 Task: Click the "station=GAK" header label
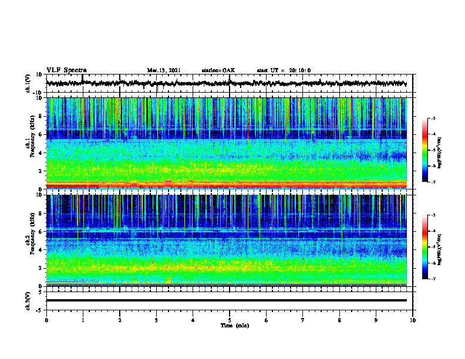point(218,70)
